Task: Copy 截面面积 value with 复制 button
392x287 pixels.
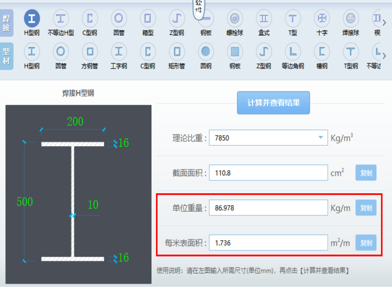Action: [x=366, y=173]
